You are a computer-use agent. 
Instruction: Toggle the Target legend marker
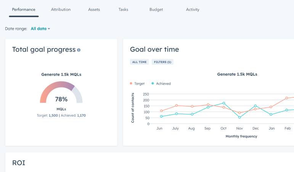[131, 83]
